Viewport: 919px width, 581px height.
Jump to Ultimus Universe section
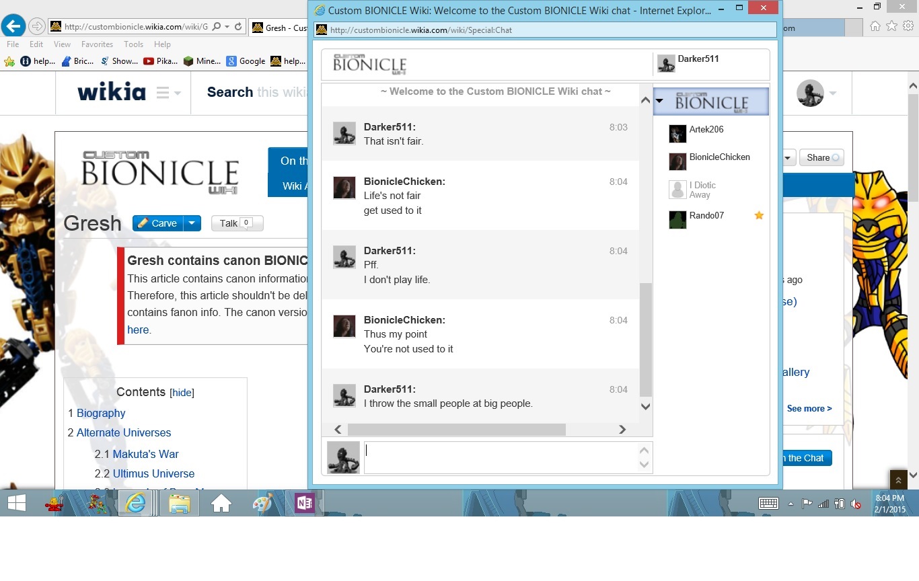click(x=153, y=473)
